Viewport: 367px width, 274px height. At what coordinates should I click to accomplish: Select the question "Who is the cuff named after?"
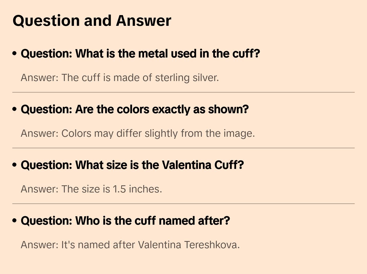click(125, 221)
